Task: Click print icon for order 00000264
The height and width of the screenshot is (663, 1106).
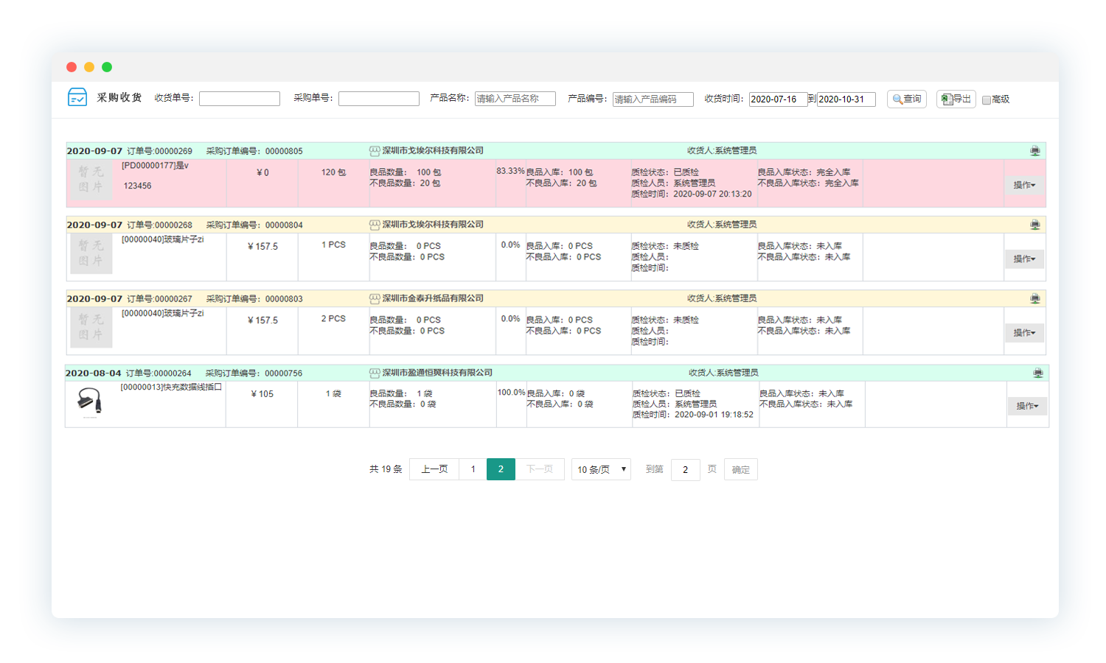Action: point(1038,373)
